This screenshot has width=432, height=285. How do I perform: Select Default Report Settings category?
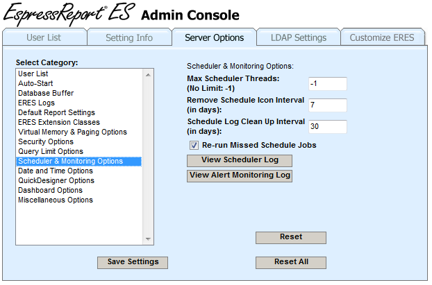click(79, 112)
